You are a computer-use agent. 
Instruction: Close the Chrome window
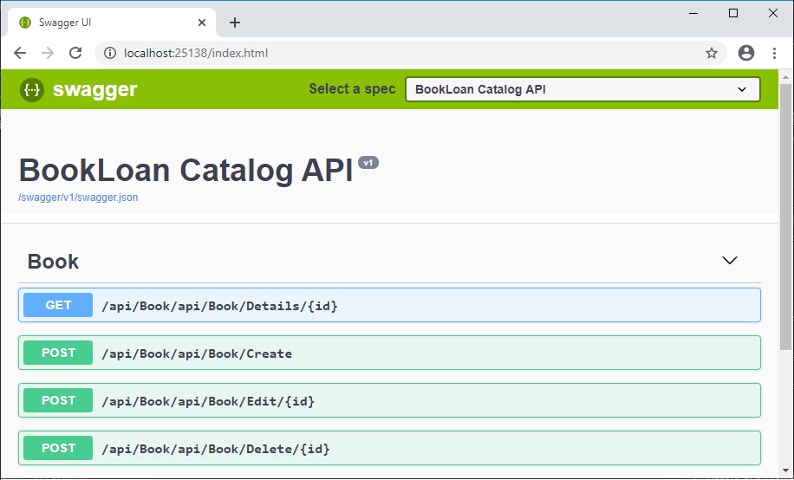point(772,14)
